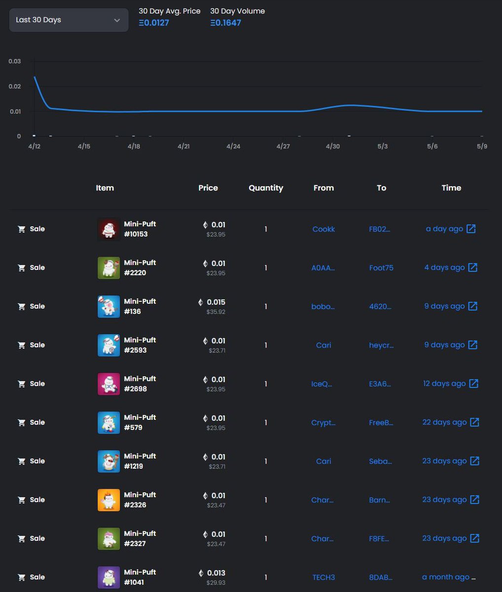Click the Mini-Puft #10153 item name

click(x=140, y=229)
